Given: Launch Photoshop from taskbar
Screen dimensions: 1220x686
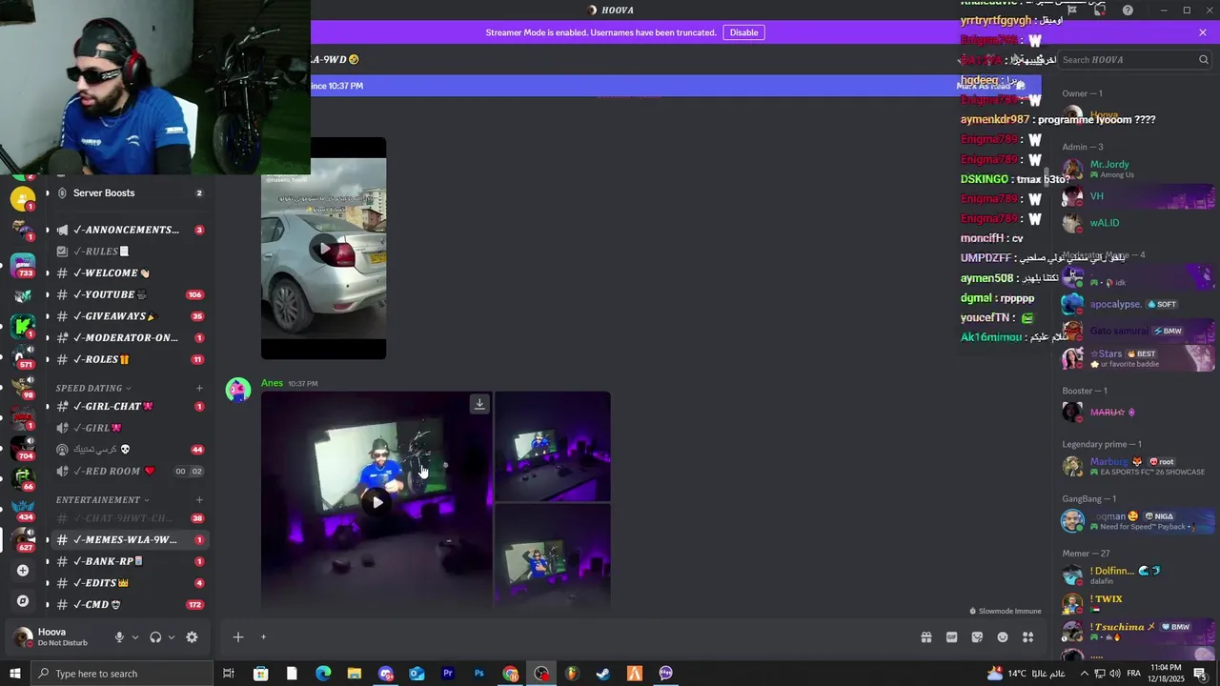Looking at the screenshot, I should coord(479,674).
